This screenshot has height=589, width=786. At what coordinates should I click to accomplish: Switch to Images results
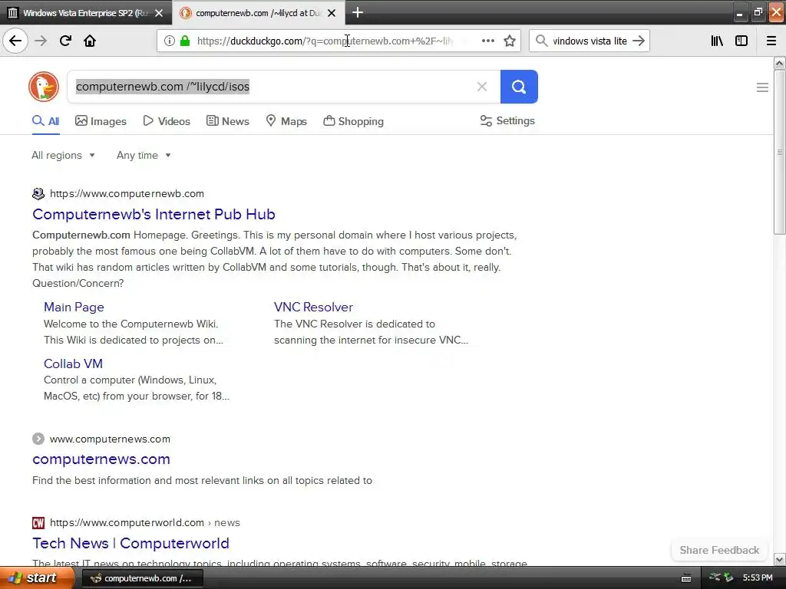(x=101, y=121)
